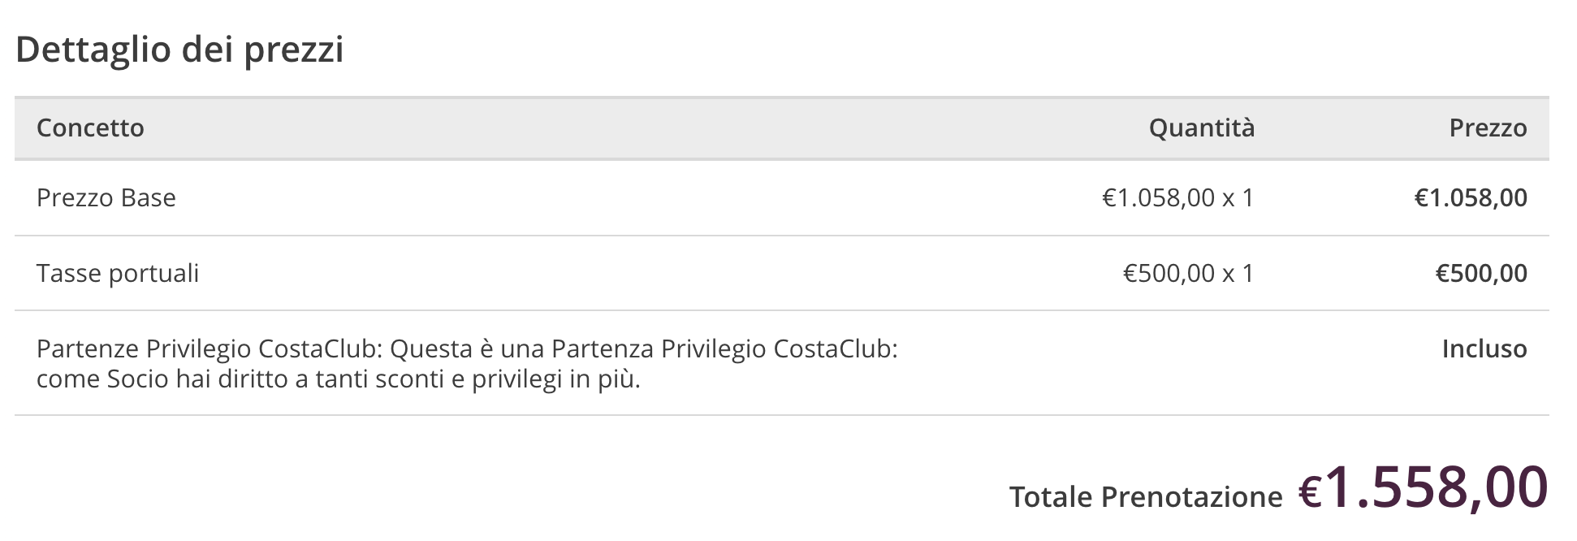The height and width of the screenshot is (541, 1577).
Task: Click the 'Totale Prenotazione' label
Action: [1145, 497]
